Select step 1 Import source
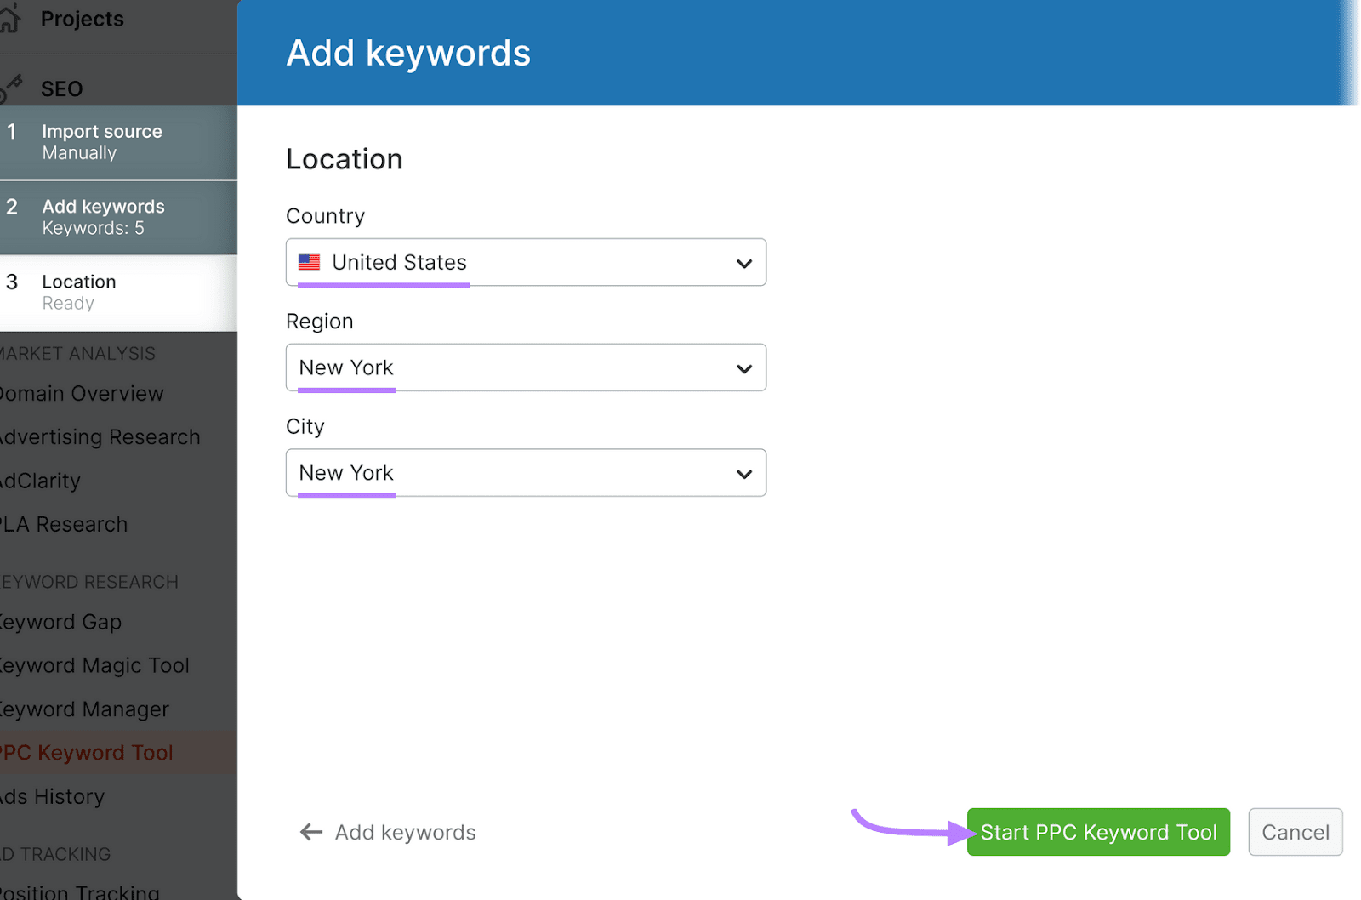The width and height of the screenshot is (1361, 900). tap(118, 142)
